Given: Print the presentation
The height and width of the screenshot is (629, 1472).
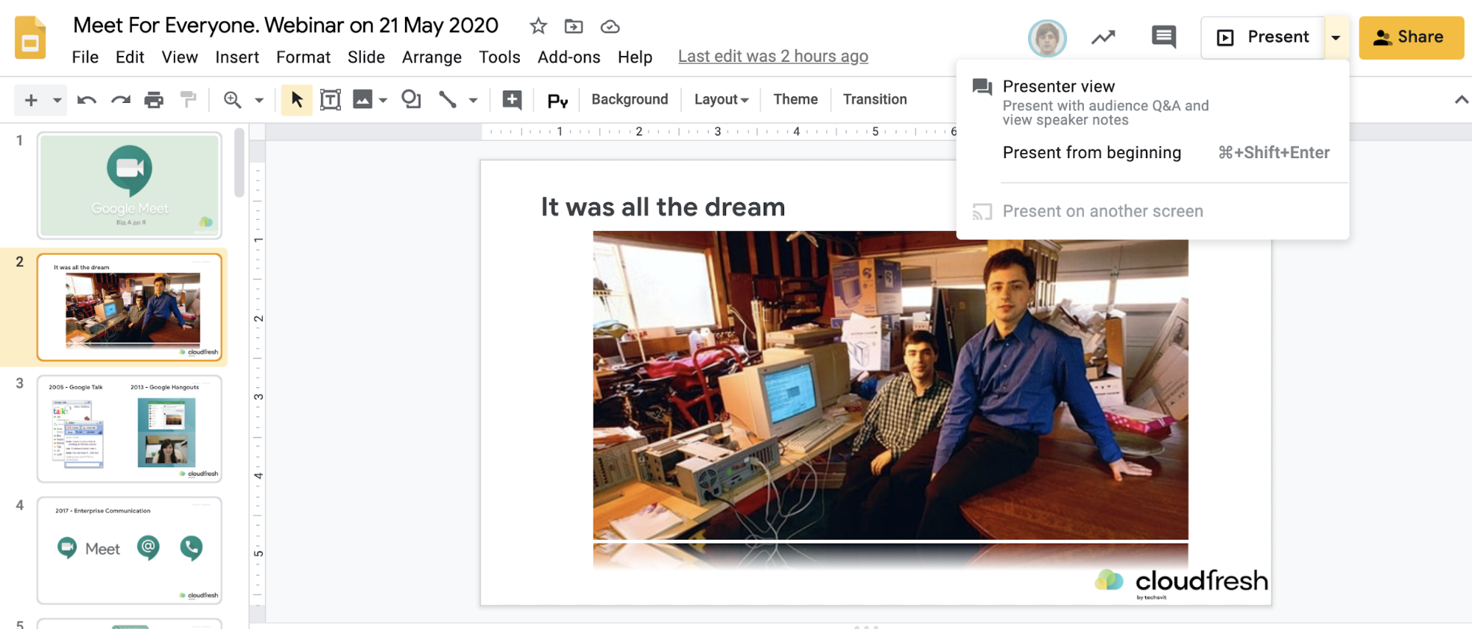Looking at the screenshot, I should point(154,99).
